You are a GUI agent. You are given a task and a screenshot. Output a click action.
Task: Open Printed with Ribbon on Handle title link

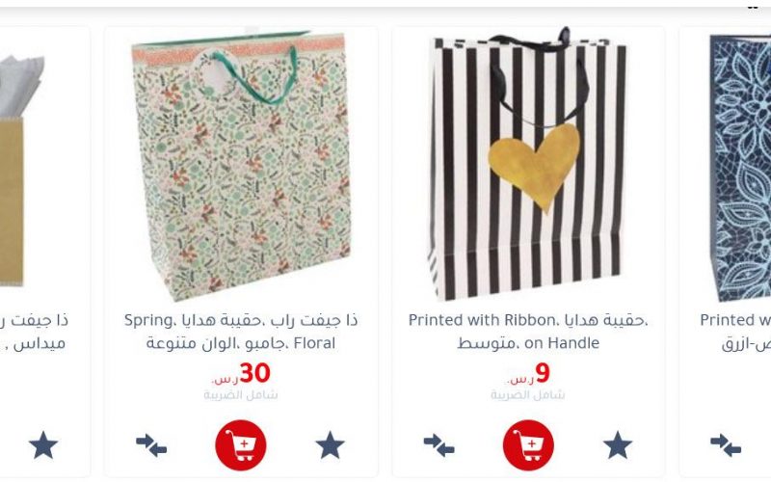click(x=528, y=332)
